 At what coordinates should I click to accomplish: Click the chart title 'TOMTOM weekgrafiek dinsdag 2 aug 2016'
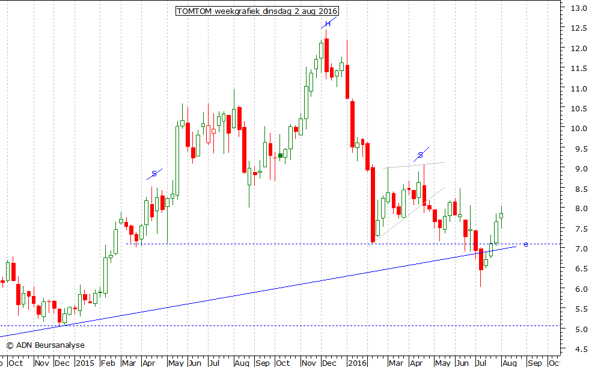tap(257, 11)
